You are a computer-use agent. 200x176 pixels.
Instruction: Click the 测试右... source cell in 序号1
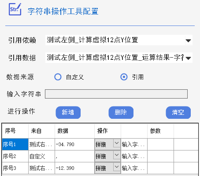tap(41, 144)
